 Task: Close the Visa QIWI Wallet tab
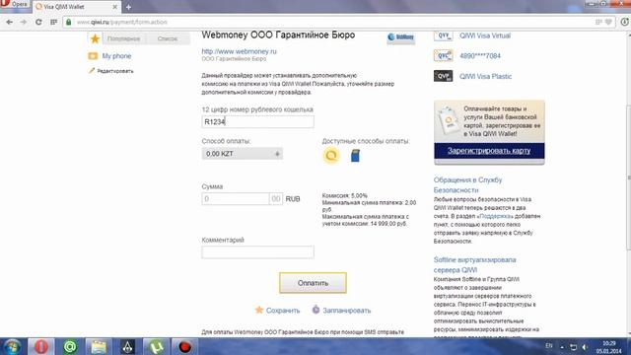pos(114,7)
